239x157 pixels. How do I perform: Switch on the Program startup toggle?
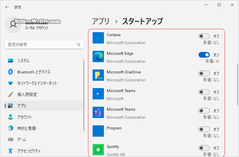pyautogui.click(x=204, y=130)
